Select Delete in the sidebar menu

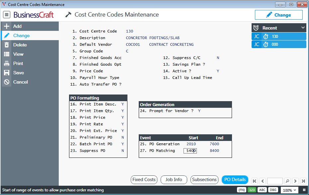tap(30, 45)
